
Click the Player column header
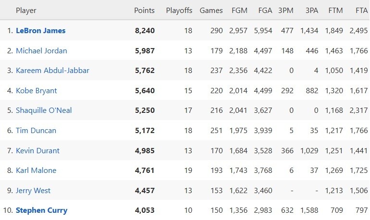point(26,11)
